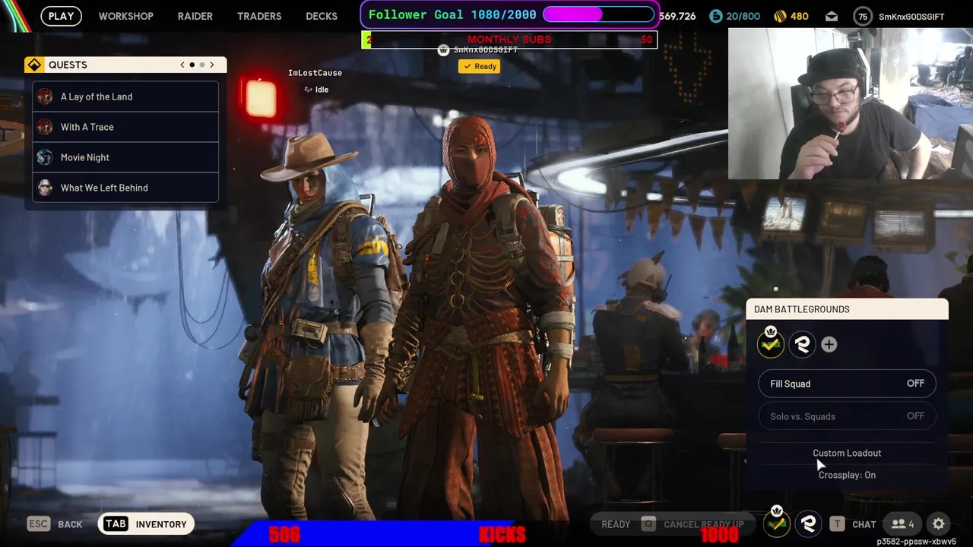This screenshot has width=973, height=547.
Task: Go to previous quests page arrow
Action: point(182,65)
